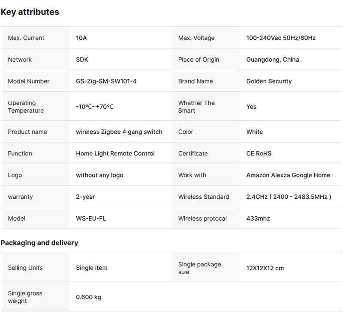The image size is (343, 314).
Task: Select the Network value SDK
Action: coord(82,60)
